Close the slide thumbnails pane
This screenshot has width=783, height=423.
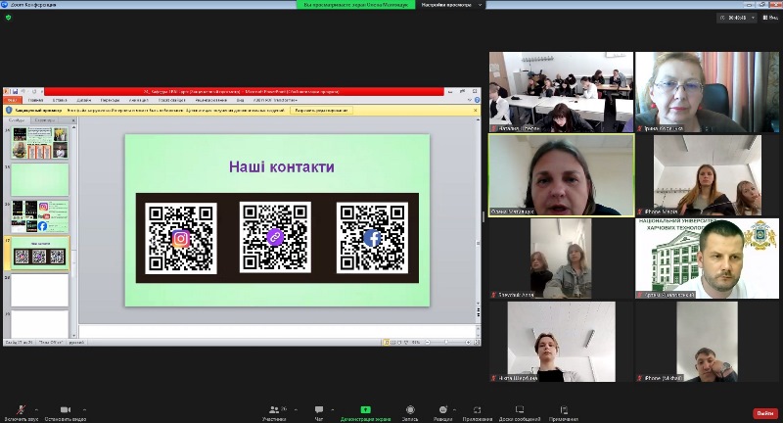click(x=73, y=120)
